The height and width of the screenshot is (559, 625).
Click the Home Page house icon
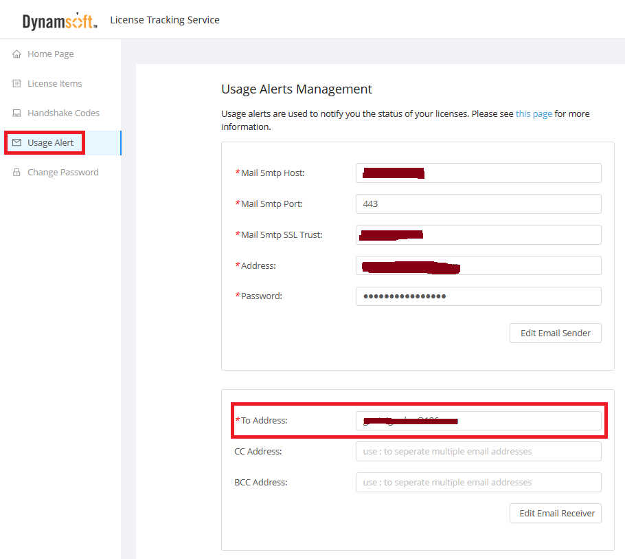pyautogui.click(x=16, y=54)
